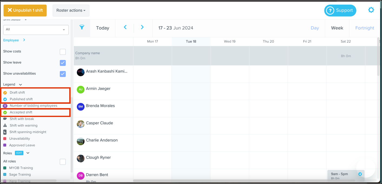The height and width of the screenshot is (184, 382).
Task: Switch to Fortnight view
Action: pos(364,28)
